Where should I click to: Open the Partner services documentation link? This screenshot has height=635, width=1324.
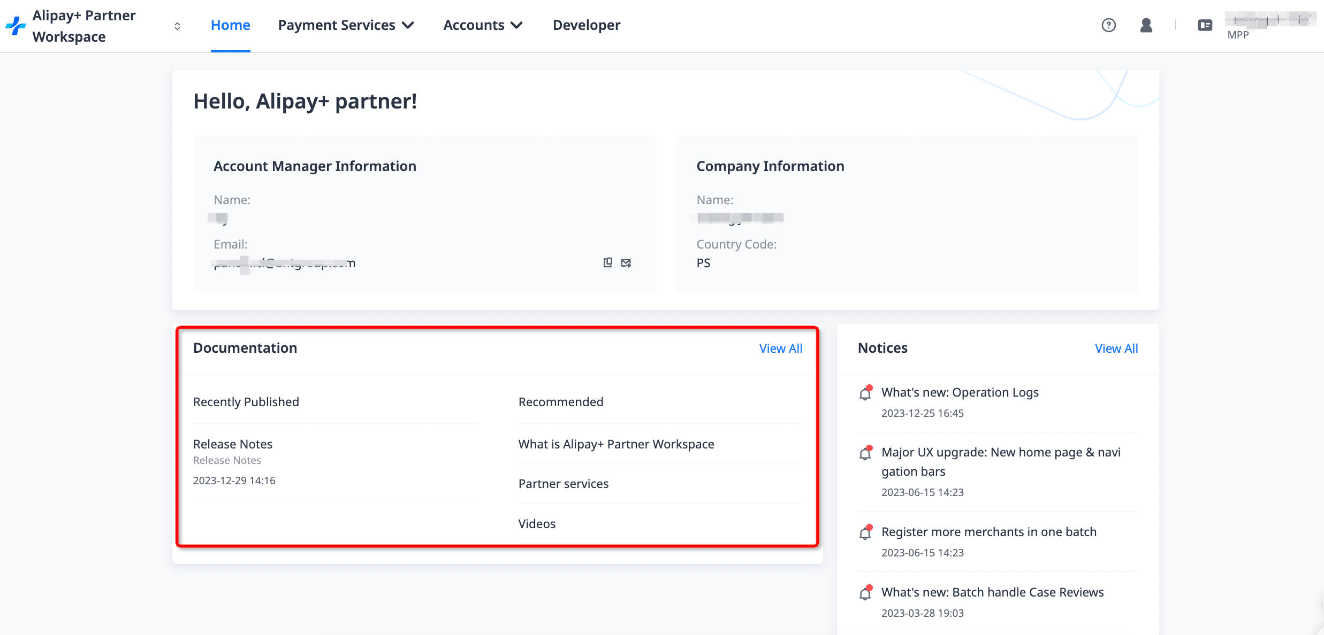[563, 484]
